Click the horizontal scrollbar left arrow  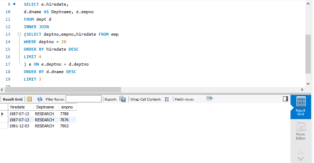(2, 90)
